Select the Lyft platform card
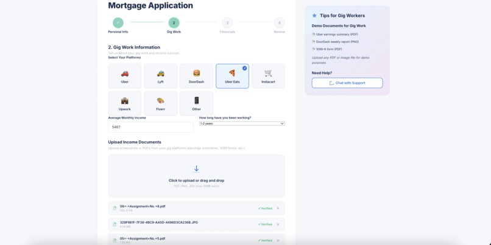The image size is (491, 245). (x=161, y=76)
